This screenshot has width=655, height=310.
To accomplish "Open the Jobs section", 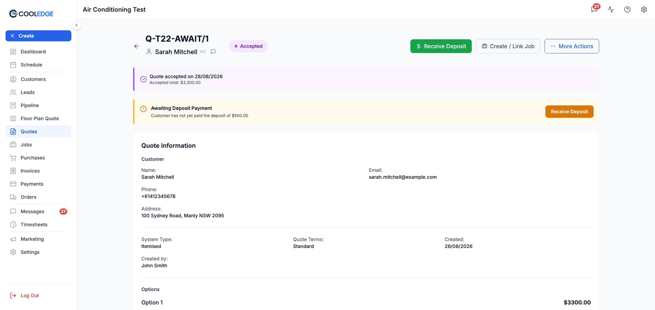I will (38, 145).
